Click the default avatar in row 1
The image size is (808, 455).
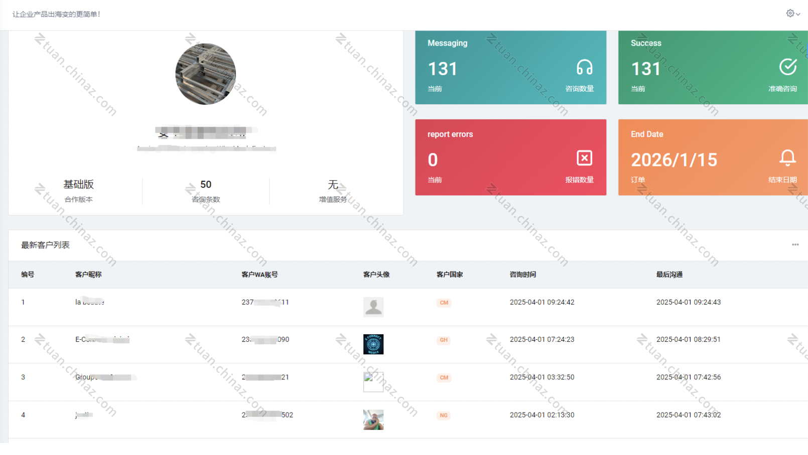coord(373,307)
